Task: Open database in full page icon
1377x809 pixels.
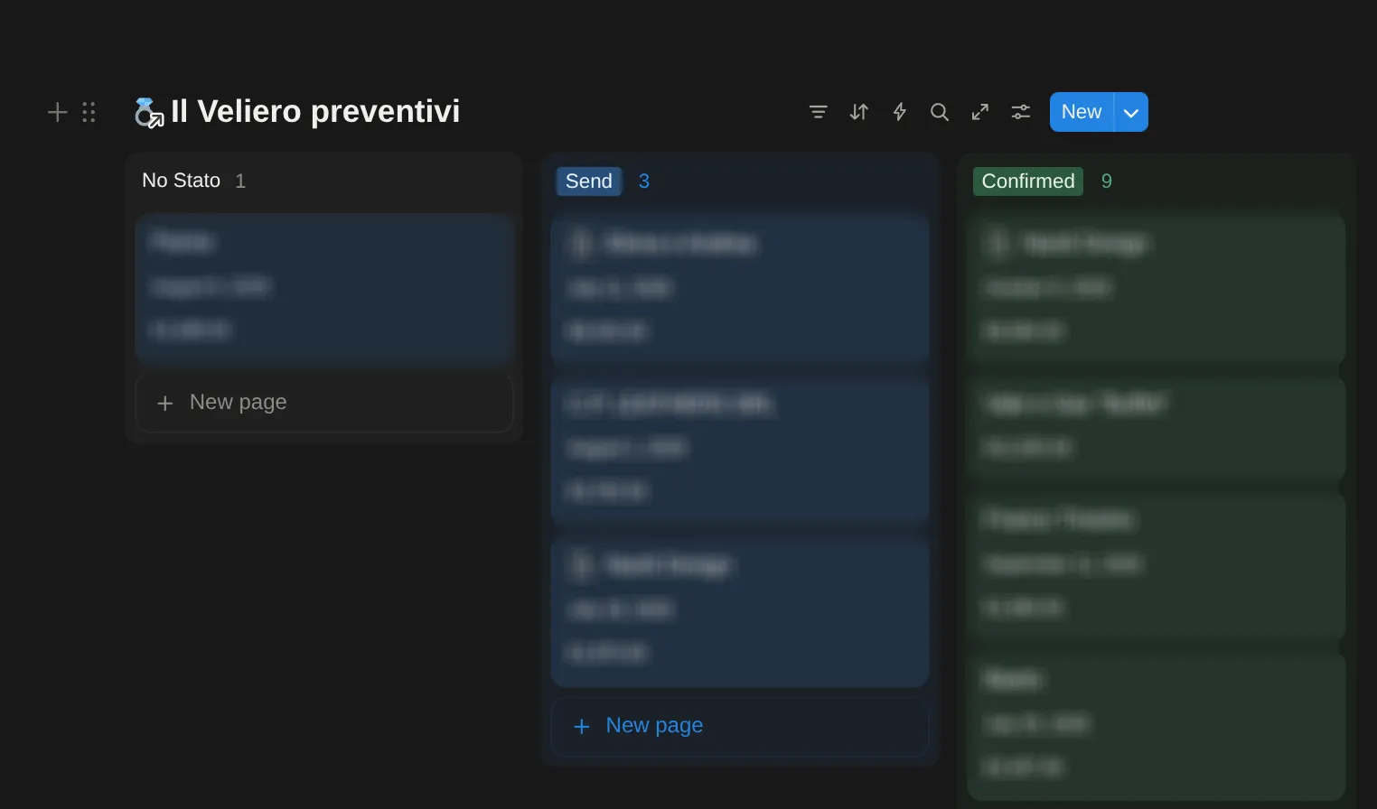Action: pos(980,112)
